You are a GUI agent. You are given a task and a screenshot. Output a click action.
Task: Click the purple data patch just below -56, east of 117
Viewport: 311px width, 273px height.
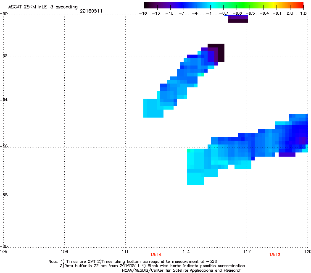click(x=287, y=155)
